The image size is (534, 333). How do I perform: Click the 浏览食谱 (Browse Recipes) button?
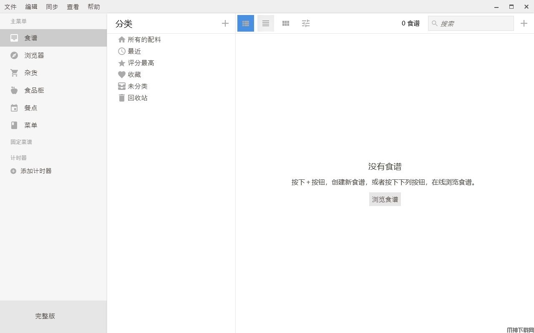click(385, 199)
